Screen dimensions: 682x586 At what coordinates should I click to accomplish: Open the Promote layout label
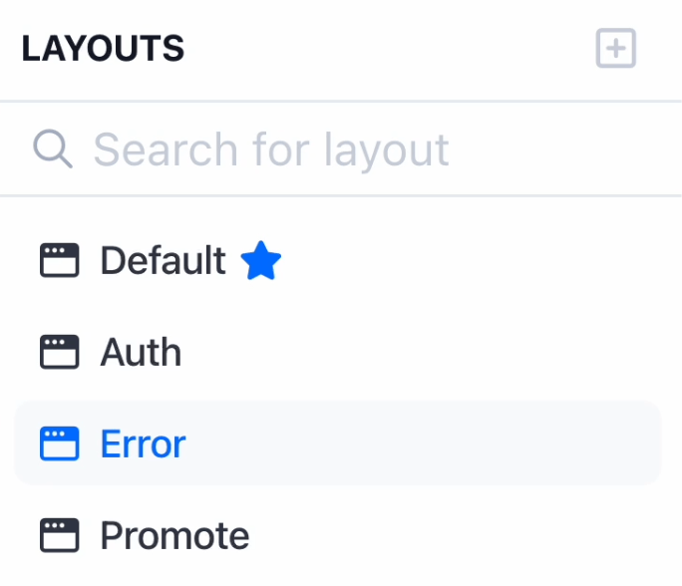[174, 535]
